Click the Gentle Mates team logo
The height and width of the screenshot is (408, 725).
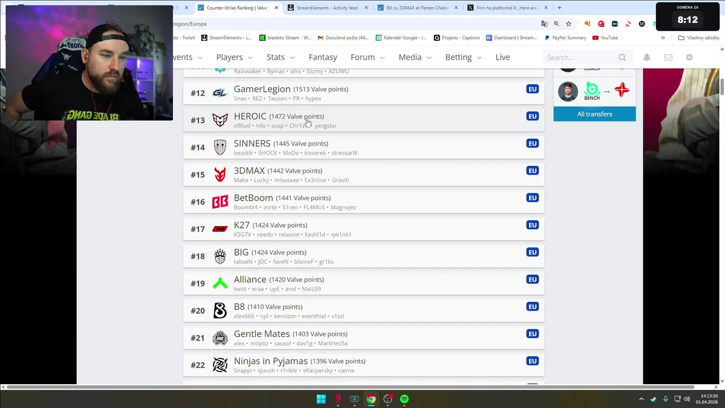coord(220,338)
